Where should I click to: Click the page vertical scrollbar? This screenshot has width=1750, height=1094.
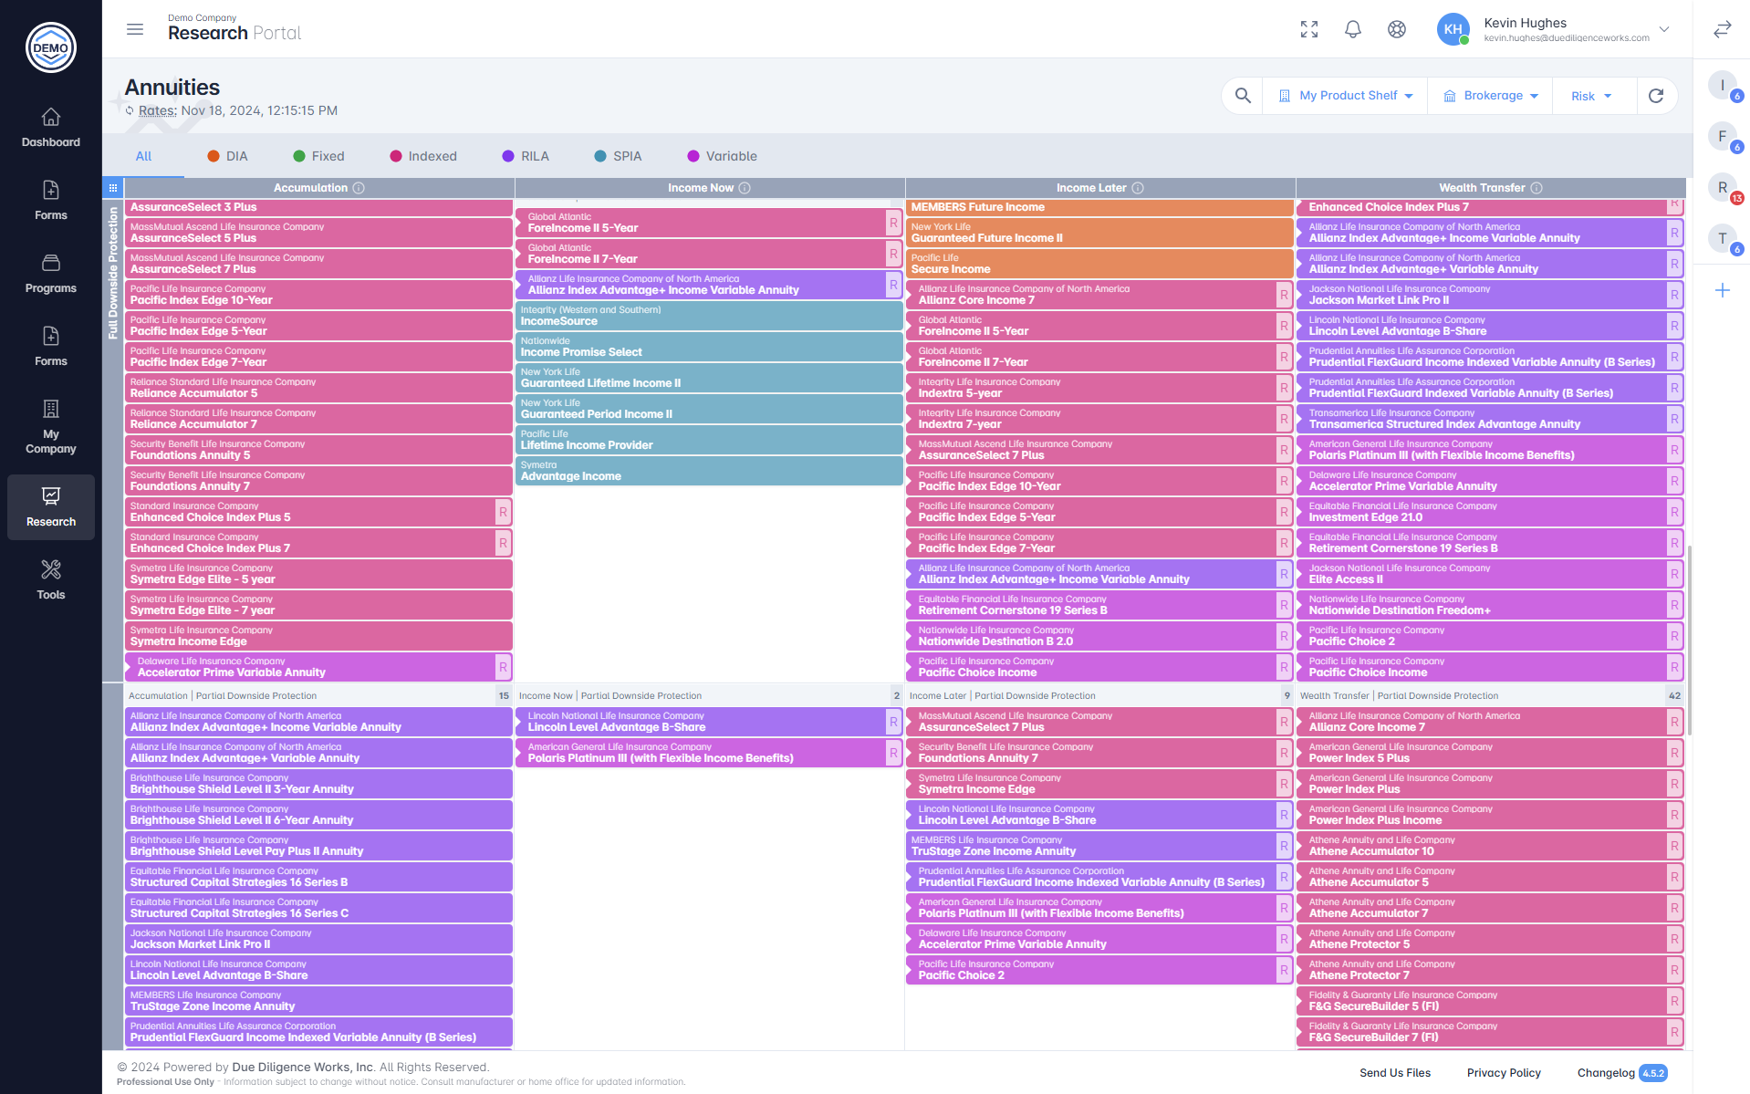1690,641
